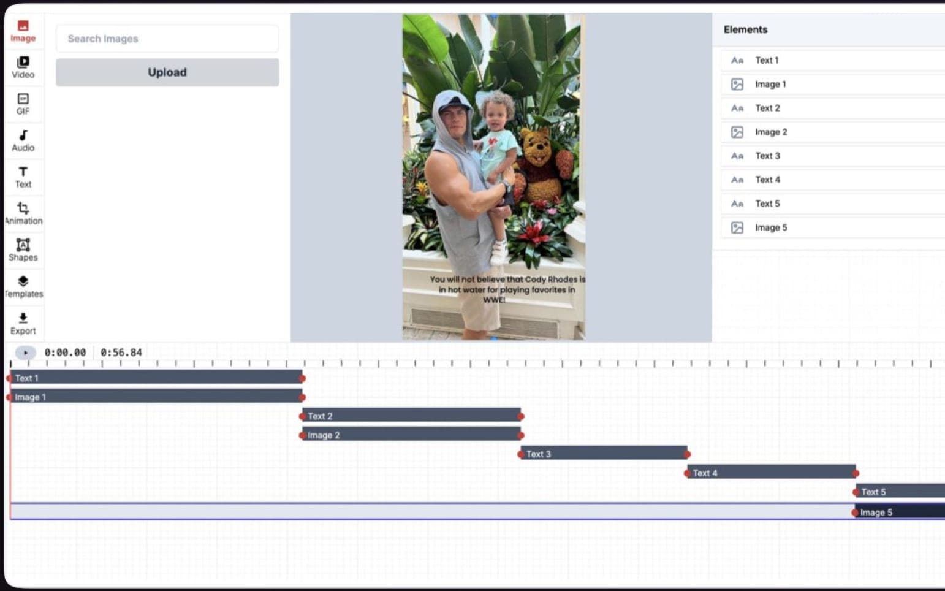Click the start handle of the Text 4 clip

point(688,473)
